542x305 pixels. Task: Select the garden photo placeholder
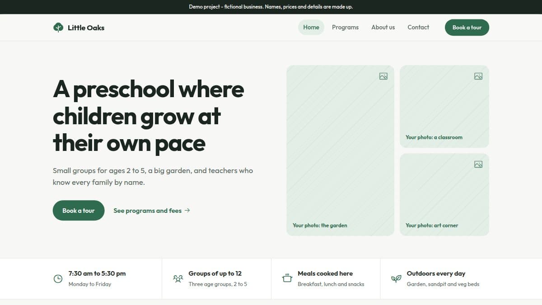340,150
